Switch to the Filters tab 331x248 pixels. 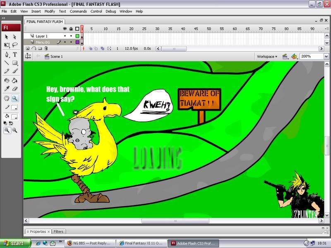58,231
